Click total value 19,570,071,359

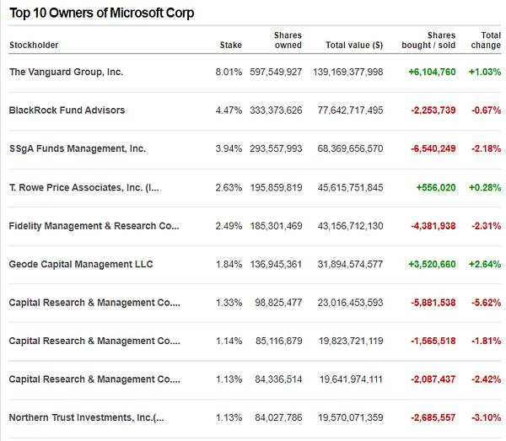351,417
